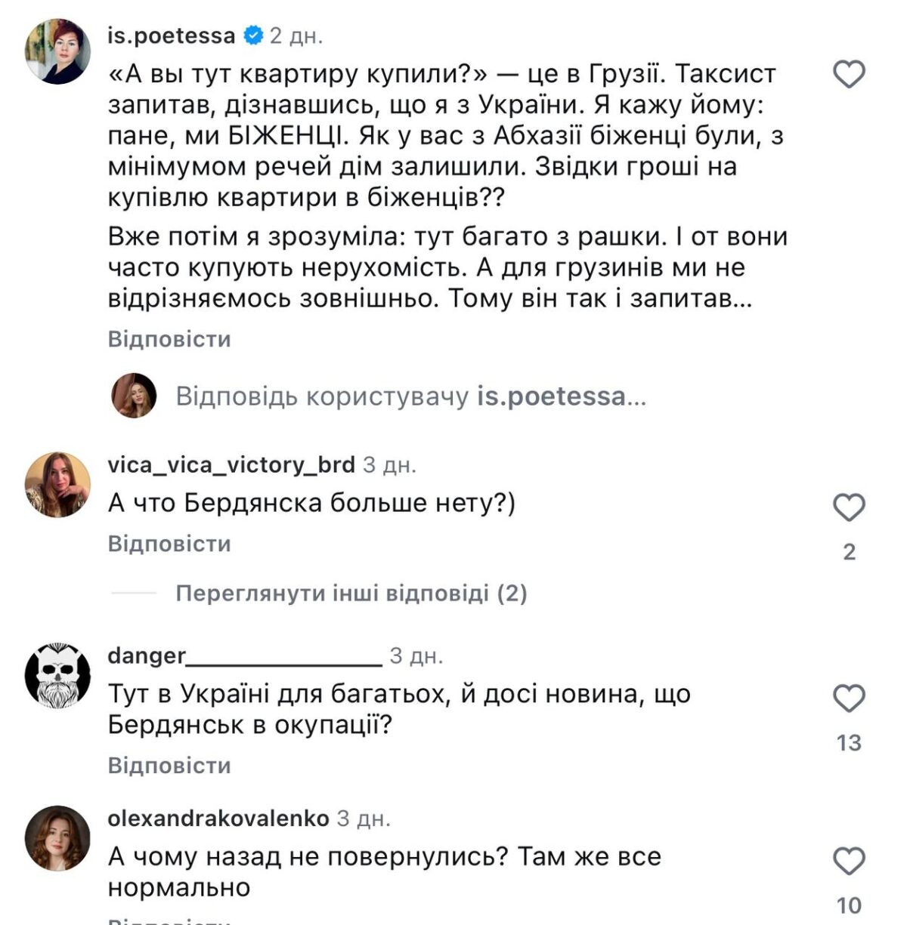Image resolution: width=907 pixels, height=925 pixels.
Task: Expand 'Переглянути інші відповіді (2)'
Action: click(351, 594)
